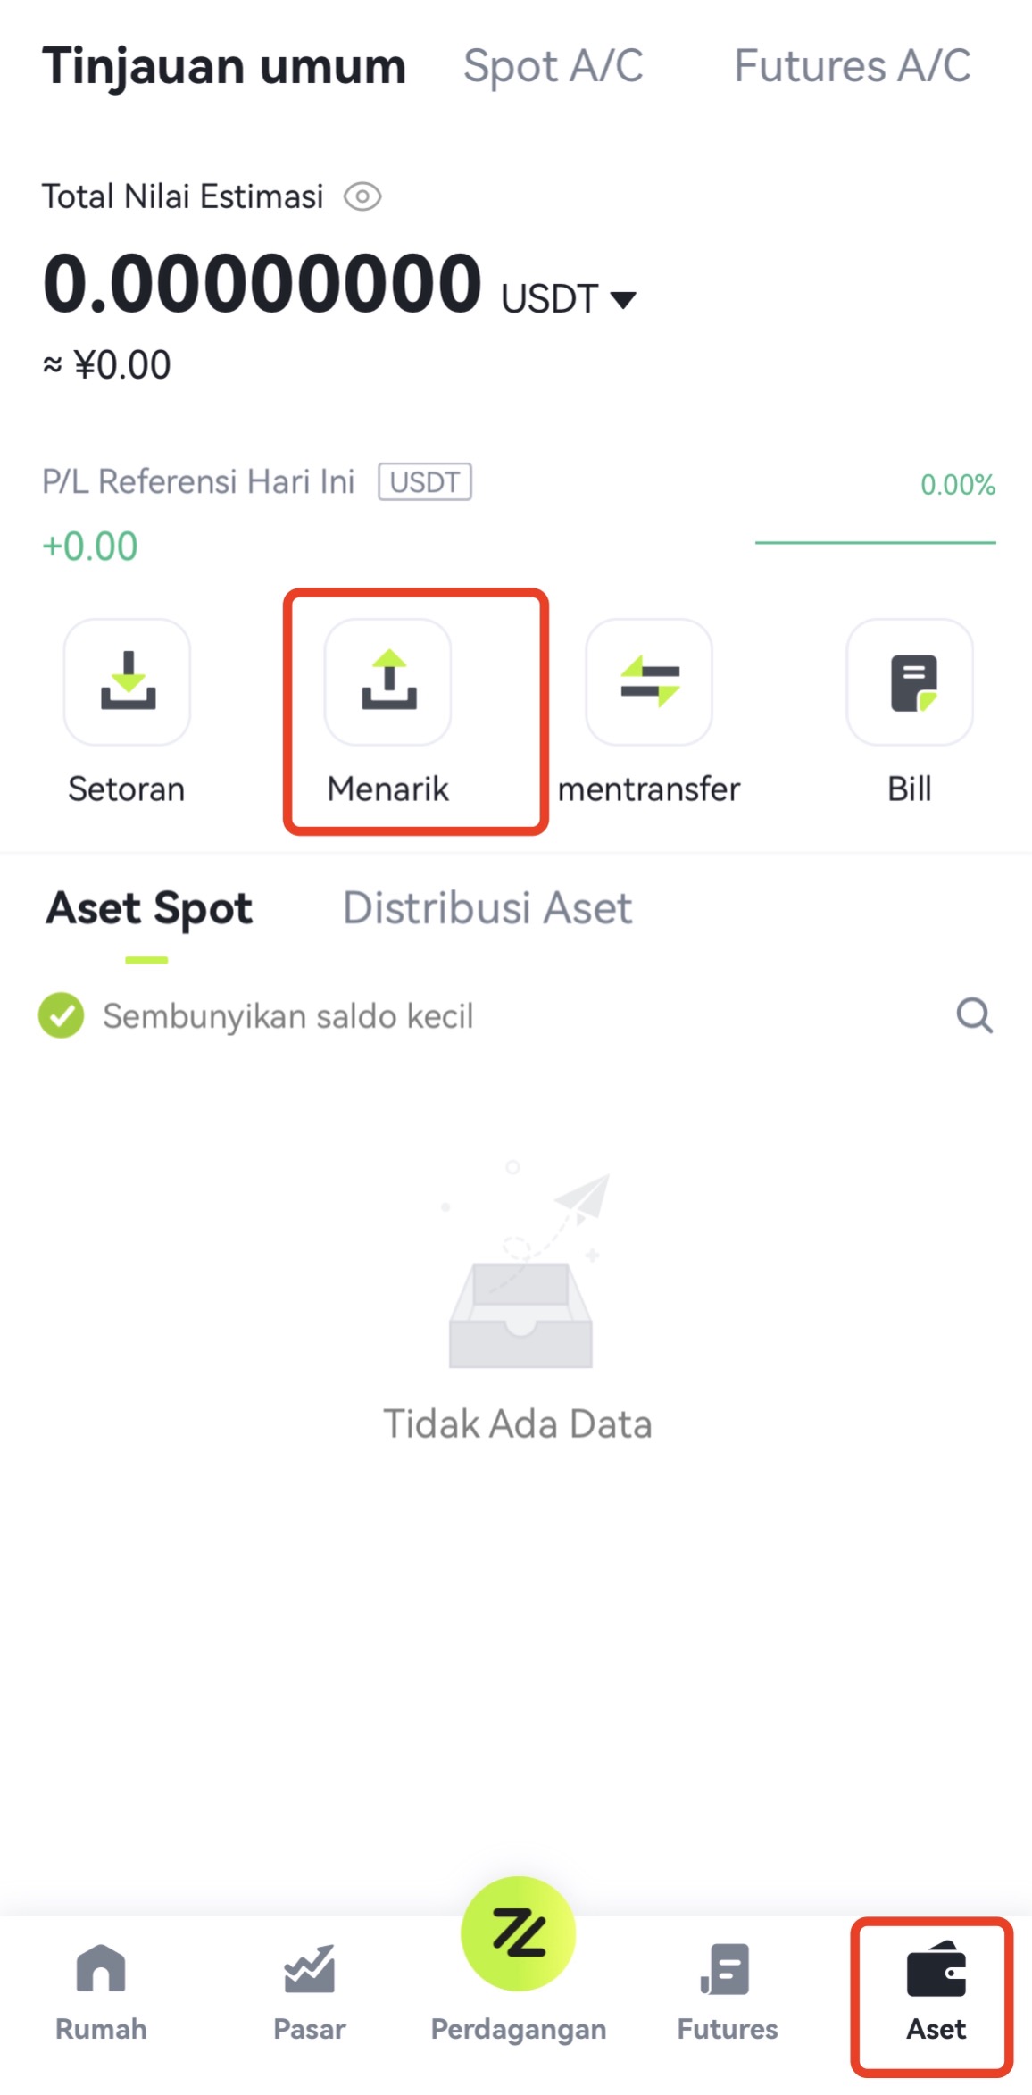Switch to Spot A/C tab
This screenshot has width=1032, height=2095.
[x=553, y=66]
